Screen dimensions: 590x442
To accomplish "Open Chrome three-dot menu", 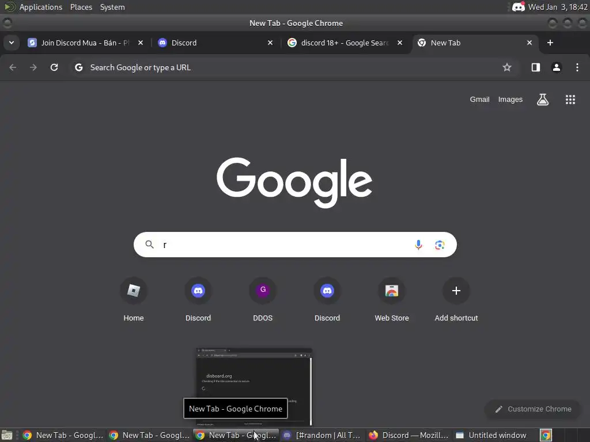I will tap(577, 67).
